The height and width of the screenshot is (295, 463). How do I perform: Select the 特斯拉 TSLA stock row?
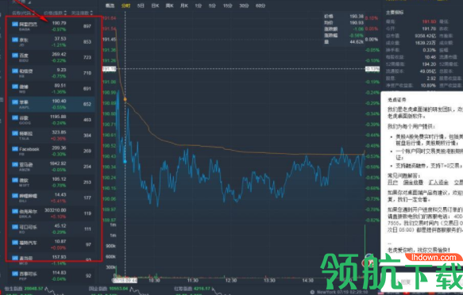tap(52, 136)
